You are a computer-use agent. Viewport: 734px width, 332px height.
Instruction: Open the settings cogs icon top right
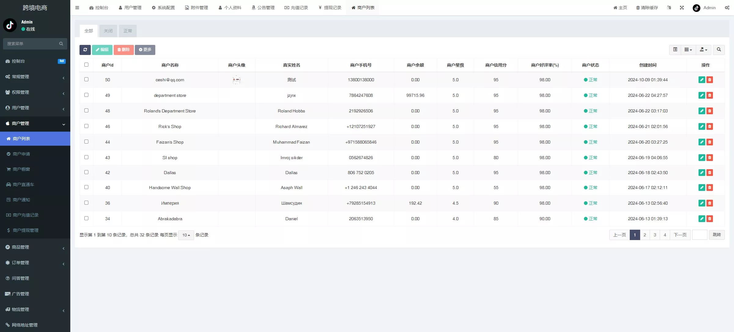(727, 8)
